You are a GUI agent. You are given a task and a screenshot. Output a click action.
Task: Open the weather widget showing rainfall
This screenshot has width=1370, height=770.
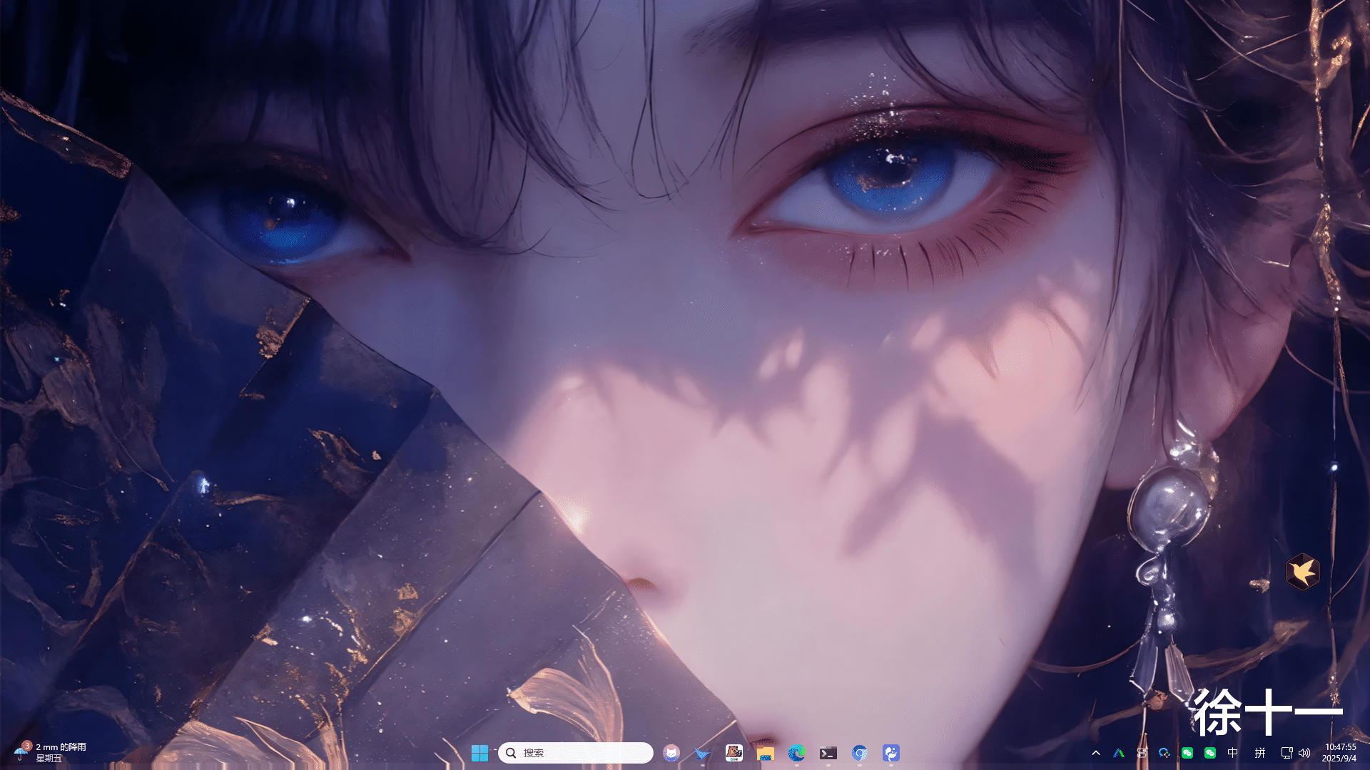(x=50, y=752)
